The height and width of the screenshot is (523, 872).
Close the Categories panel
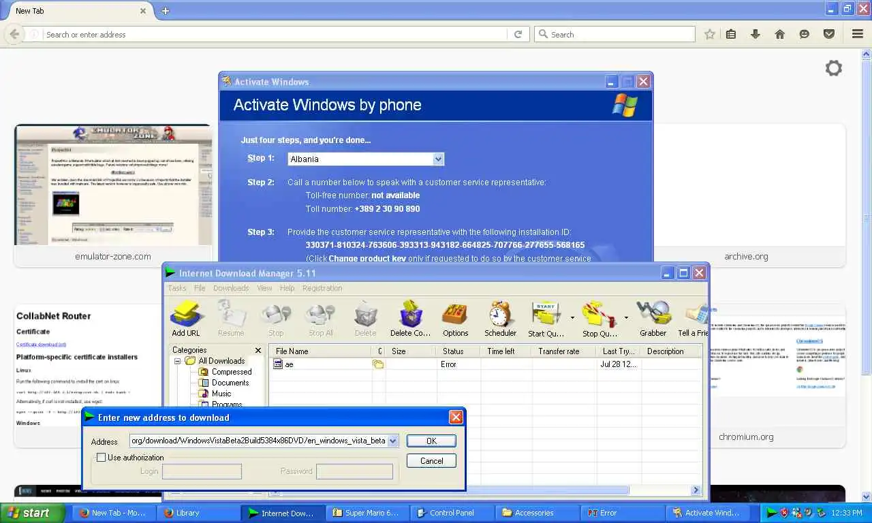coord(258,350)
